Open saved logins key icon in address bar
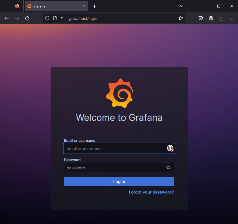 point(63,18)
